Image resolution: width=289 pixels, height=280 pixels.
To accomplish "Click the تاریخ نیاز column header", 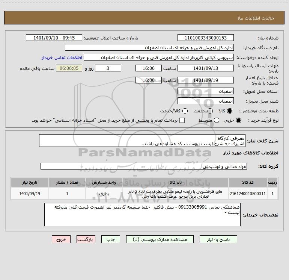I will [30, 182].
